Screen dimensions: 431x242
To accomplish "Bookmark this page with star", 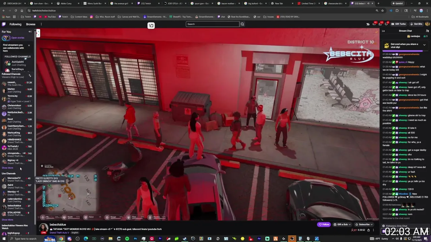I will 383,10.
